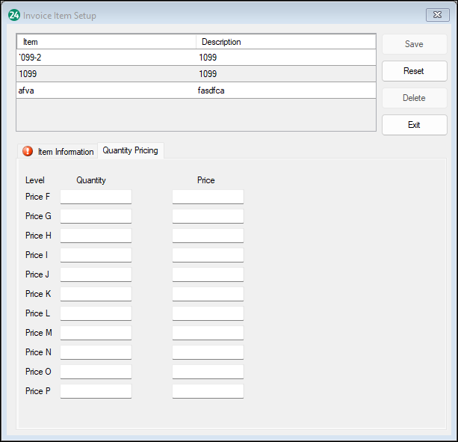
Task: Click the Reset button
Action: (x=414, y=71)
